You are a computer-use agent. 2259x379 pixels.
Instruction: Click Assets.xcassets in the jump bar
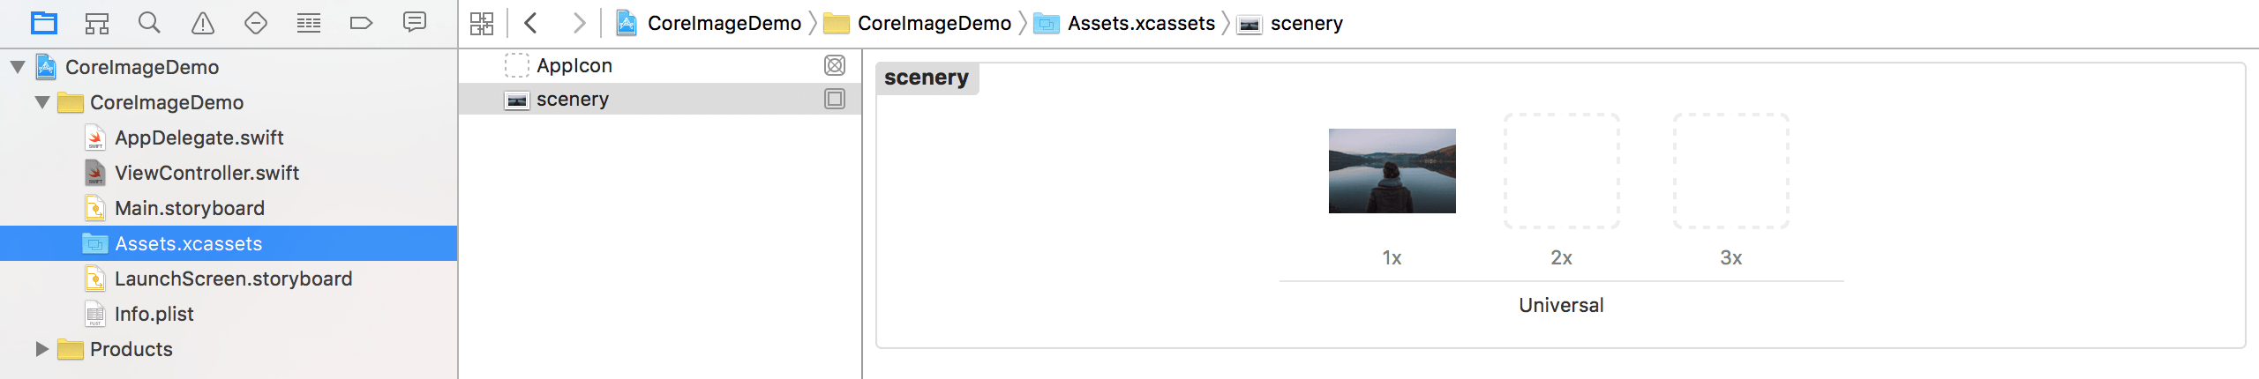point(1140,23)
